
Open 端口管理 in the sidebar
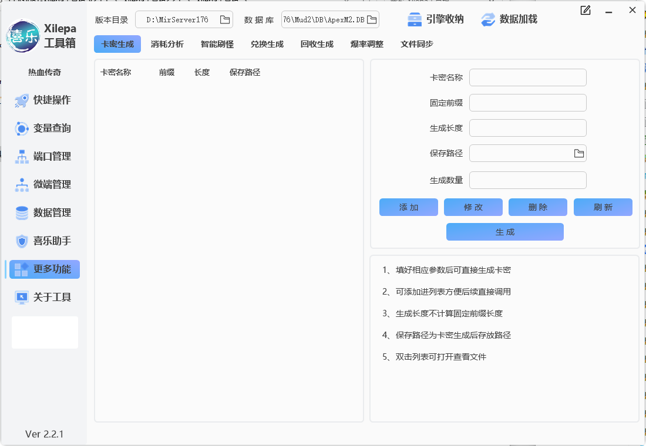click(x=45, y=157)
